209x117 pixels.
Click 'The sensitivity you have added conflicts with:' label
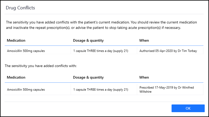click(x=41, y=66)
